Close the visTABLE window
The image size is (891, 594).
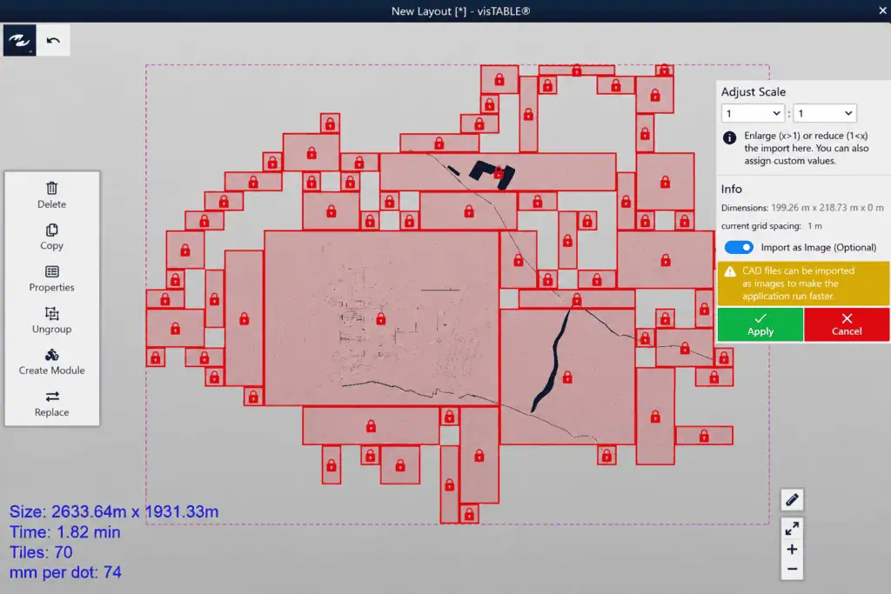(882, 10)
